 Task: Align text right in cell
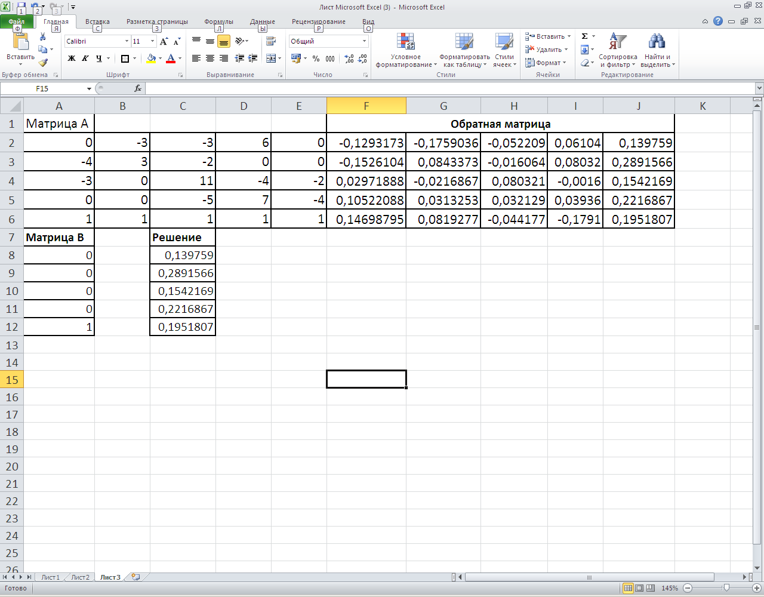tap(224, 59)
